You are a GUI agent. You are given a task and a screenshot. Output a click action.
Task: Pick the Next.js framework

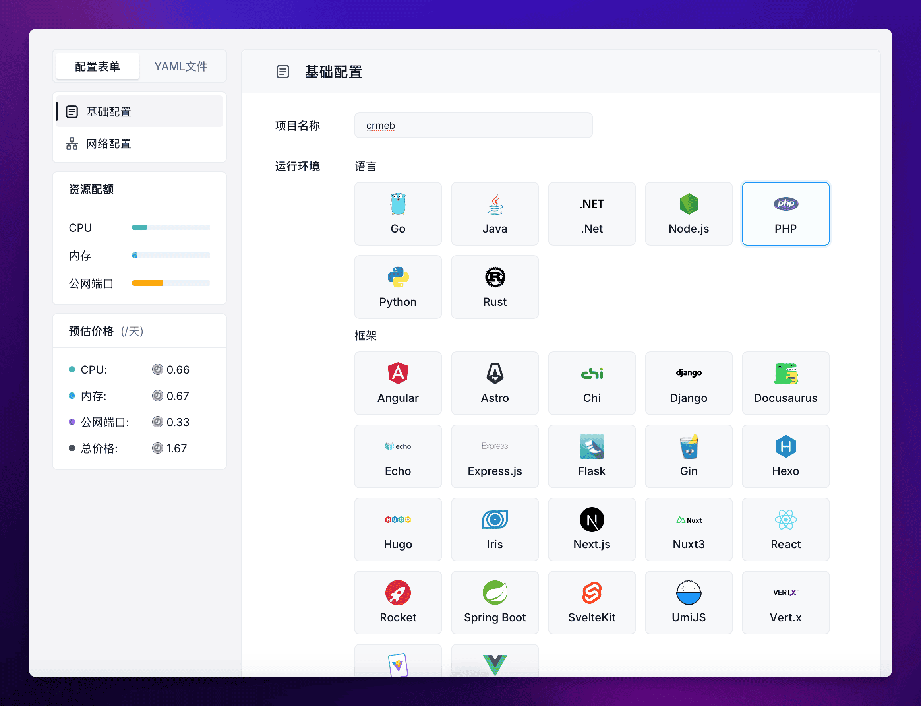tap(592, 529)
